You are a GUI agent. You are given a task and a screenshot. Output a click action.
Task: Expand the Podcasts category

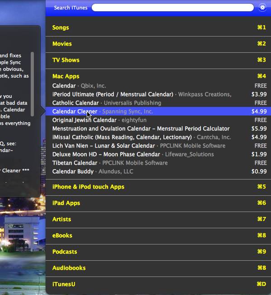click(158, 252)
